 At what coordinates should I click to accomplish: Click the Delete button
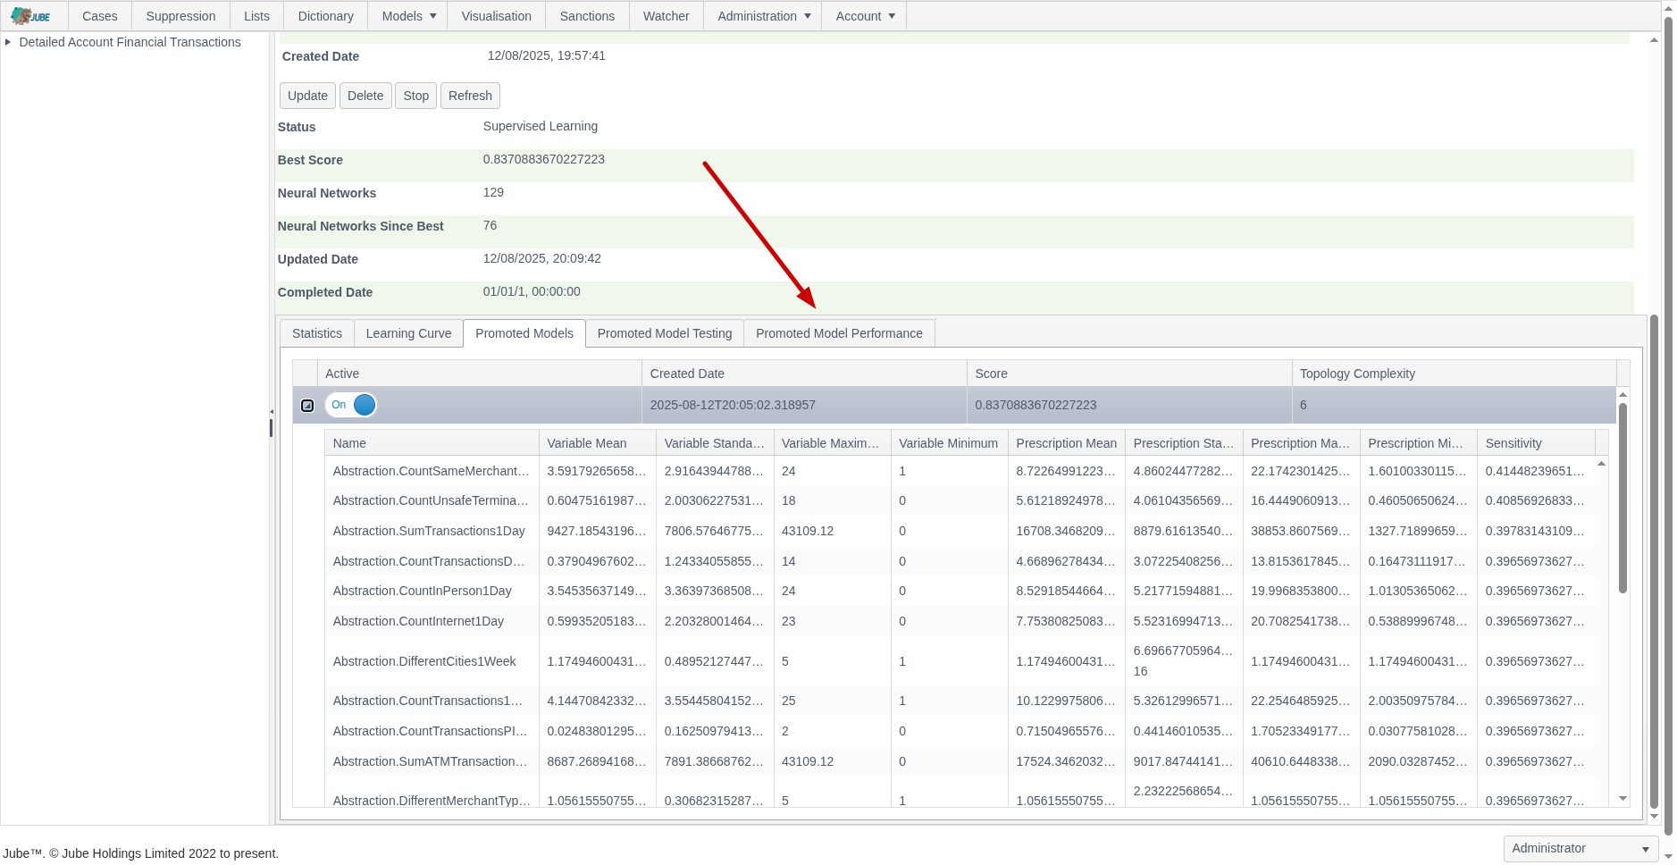(365, 96)
